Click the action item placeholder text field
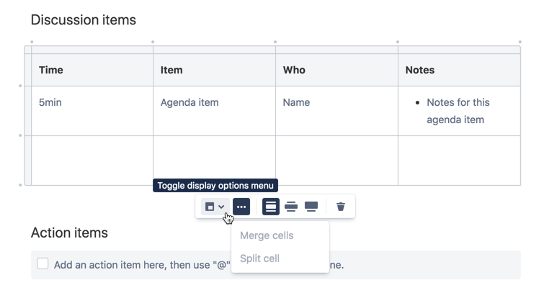 [x=276, y=265]
